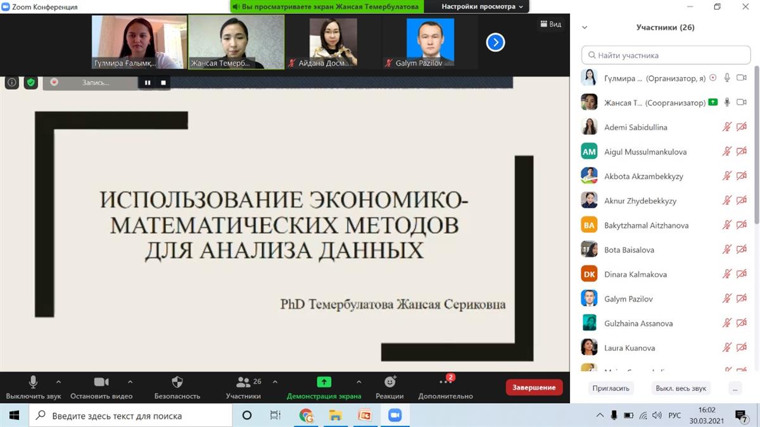
Task: Open Reactions emoji icon
Action: (389, 382)
